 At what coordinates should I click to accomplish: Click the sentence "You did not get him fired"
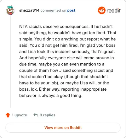pos(54,45)
